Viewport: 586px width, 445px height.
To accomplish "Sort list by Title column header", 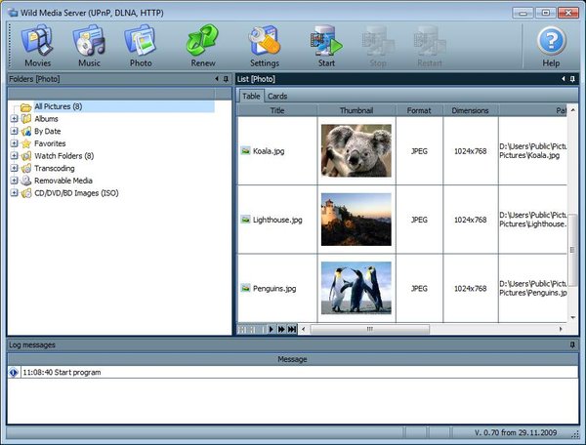I will click(277, 111).
